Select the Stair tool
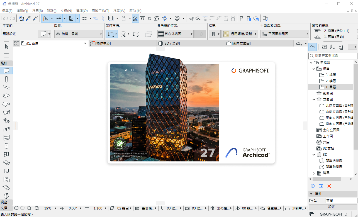Image resolution: width=358 pixels, height=217 pixels. click(6, 121)
